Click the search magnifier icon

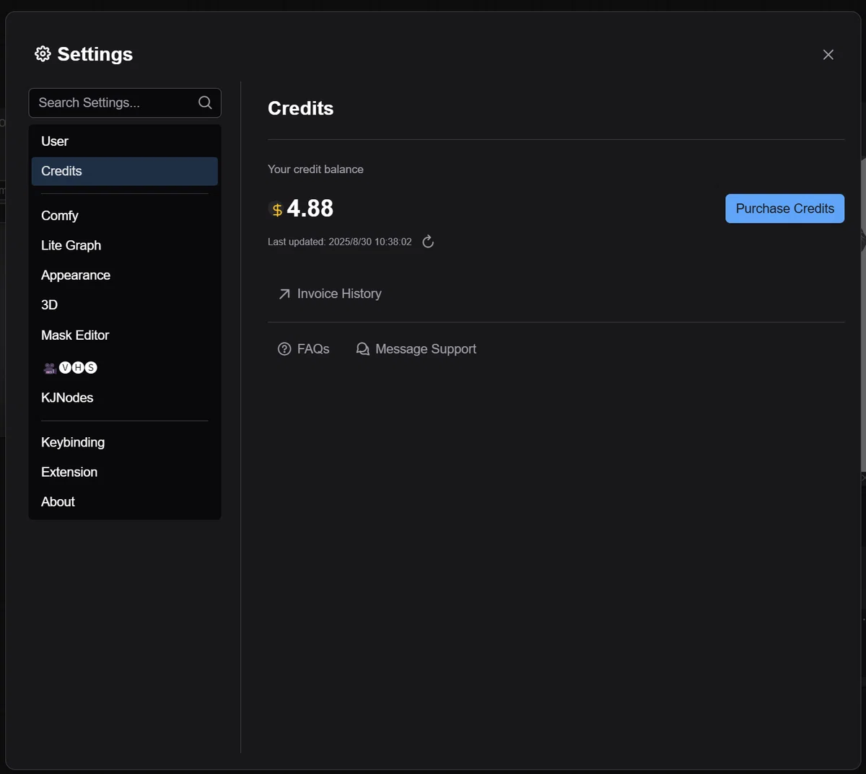(205, 102)
